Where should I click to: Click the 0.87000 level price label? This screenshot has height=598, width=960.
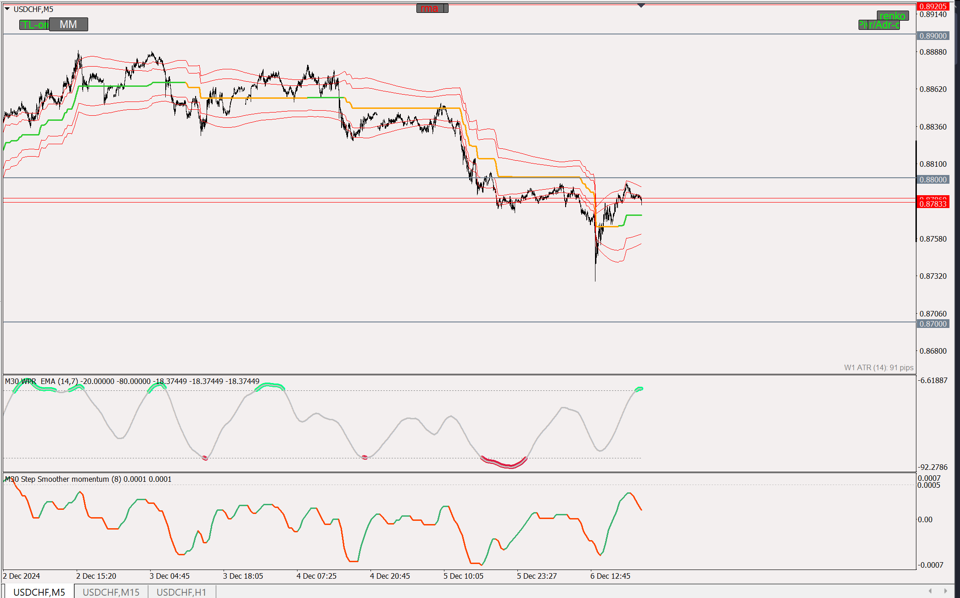(933, 324)
